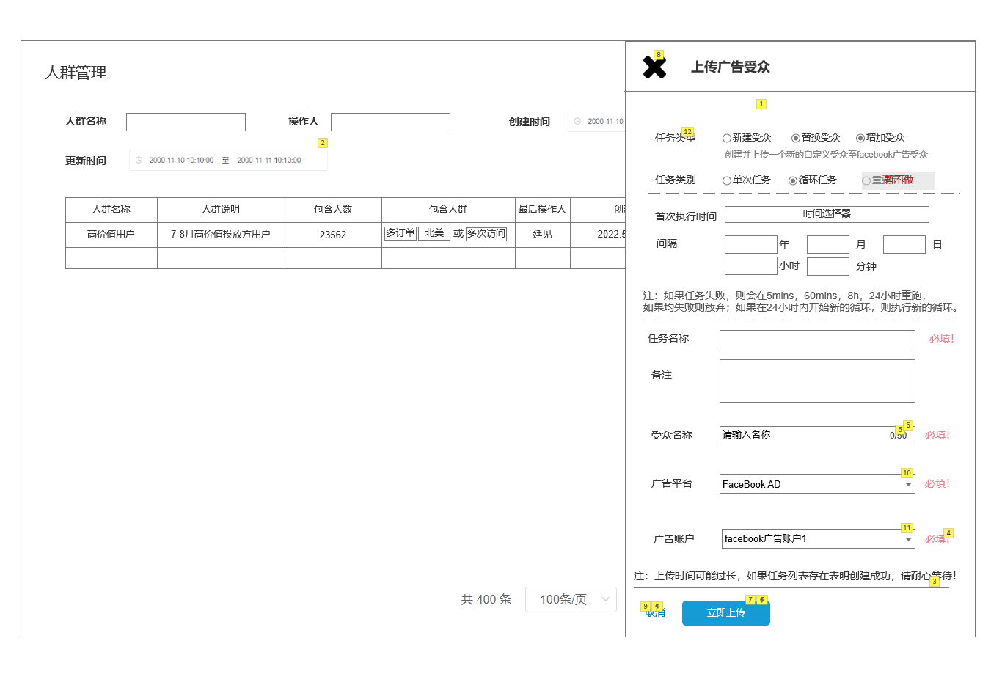Click the interval 小时 input box
This screenshot has height=674, width=991.
[x=751, y=265]
